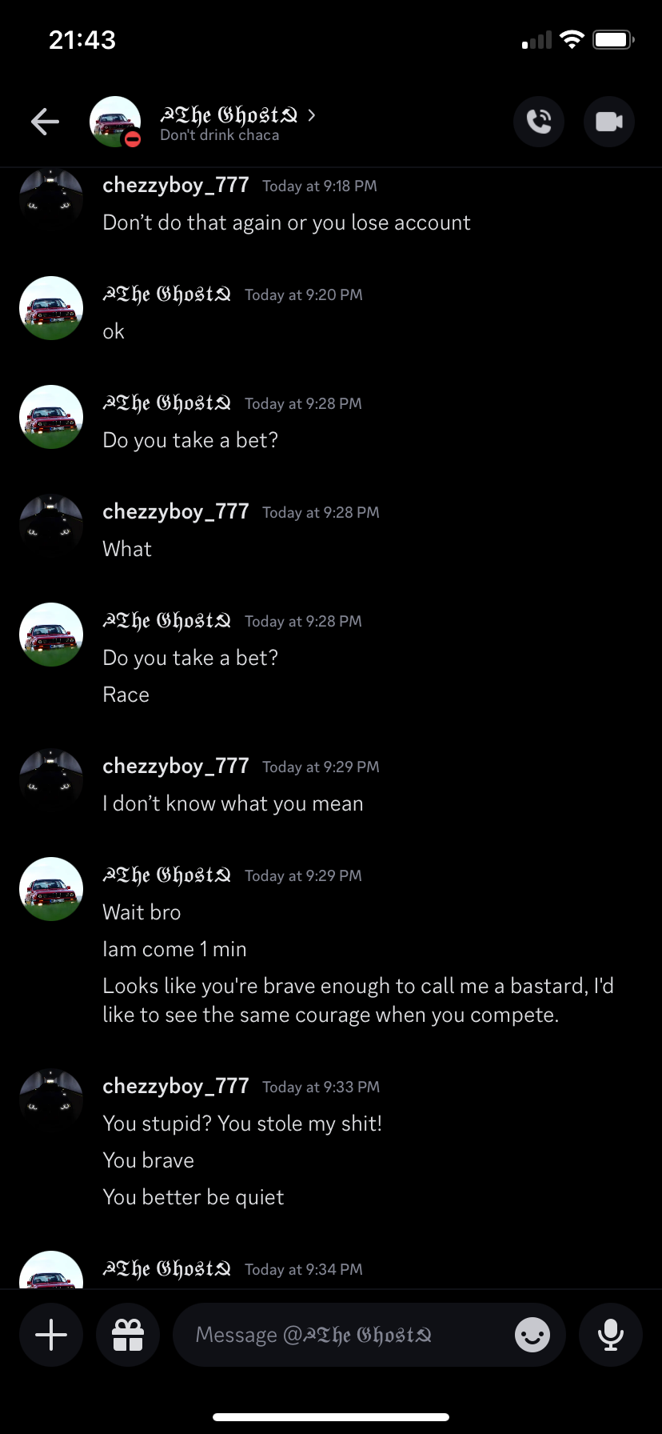Viewport: 662px width, 1434px height.
Task: Tap The Ghost avatar beside "ok" message
Action: pos(51,308)
